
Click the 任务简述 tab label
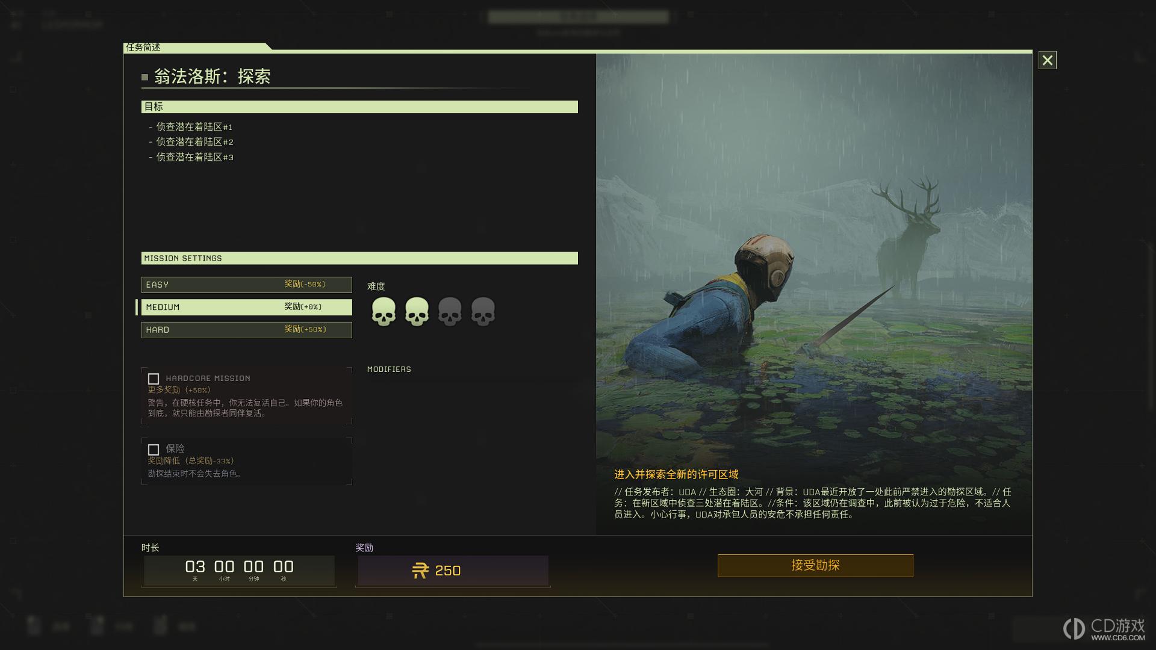tap(143, 47)
